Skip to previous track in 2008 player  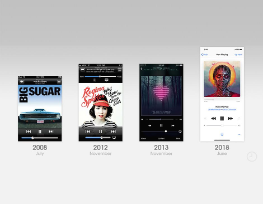pos(29,132)
